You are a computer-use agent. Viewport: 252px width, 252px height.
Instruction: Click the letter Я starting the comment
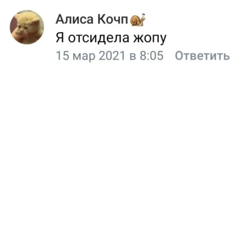tap(60, 38)
